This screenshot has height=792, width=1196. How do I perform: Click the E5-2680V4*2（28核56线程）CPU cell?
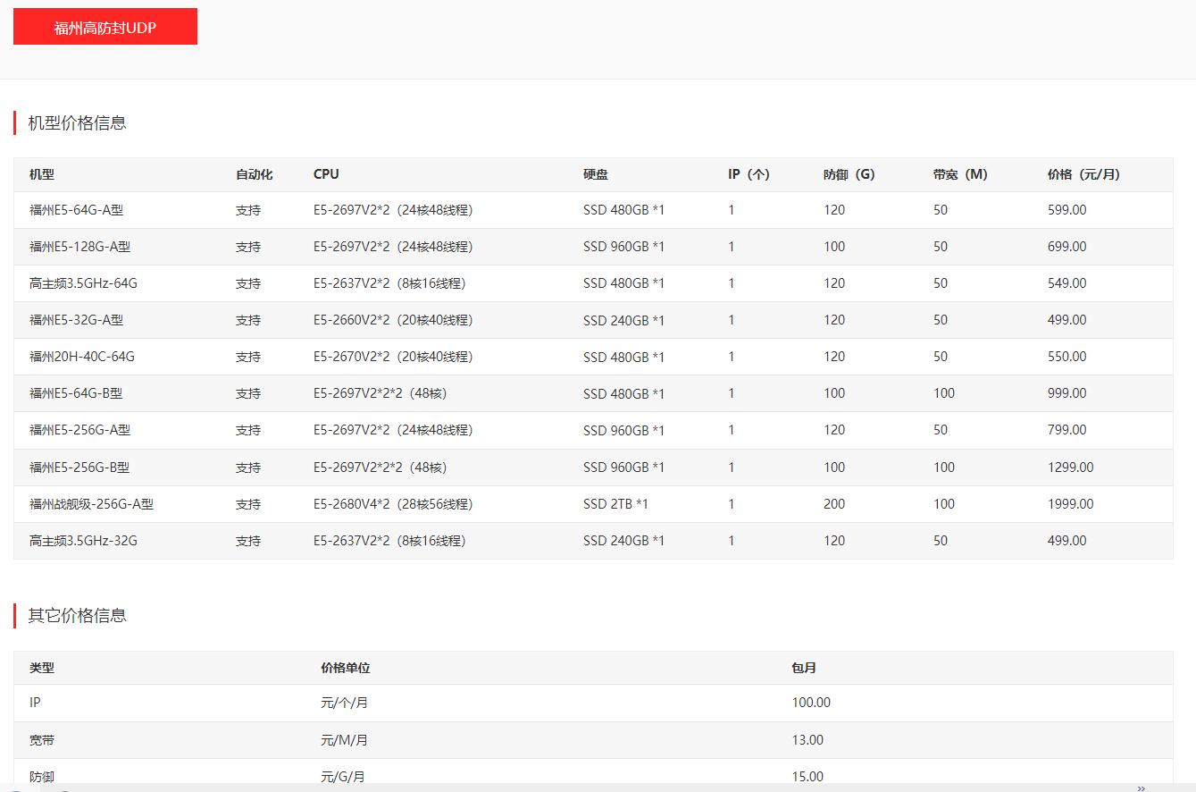(x=393, y=504)
